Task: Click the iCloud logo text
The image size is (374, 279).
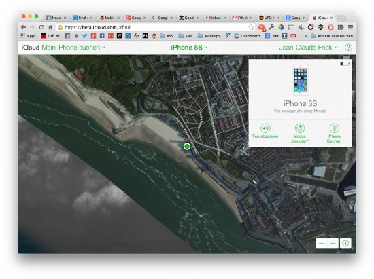Action: tap(31, 48)
